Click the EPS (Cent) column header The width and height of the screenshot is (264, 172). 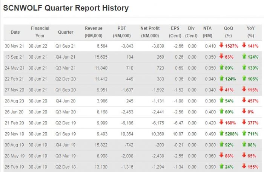pos(175,32)
